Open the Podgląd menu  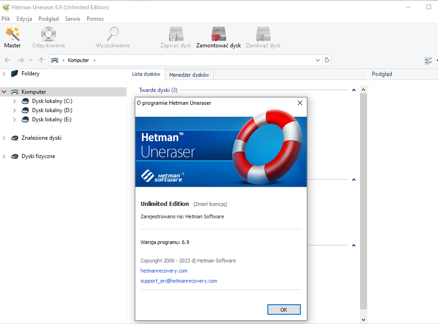(49, 19)
